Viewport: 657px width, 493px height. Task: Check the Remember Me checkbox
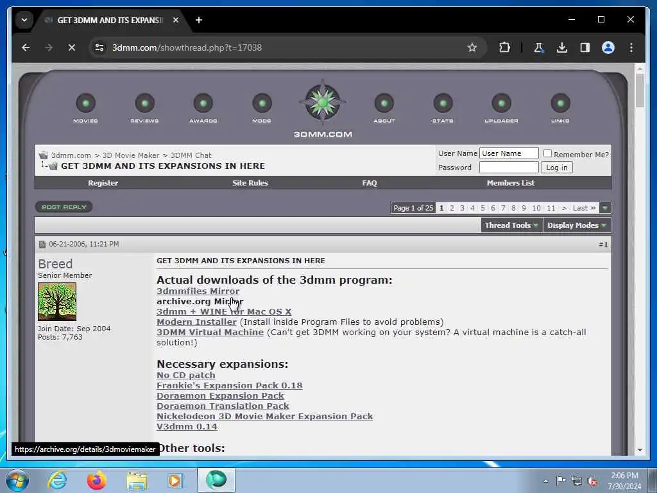(x=547, y=153)
